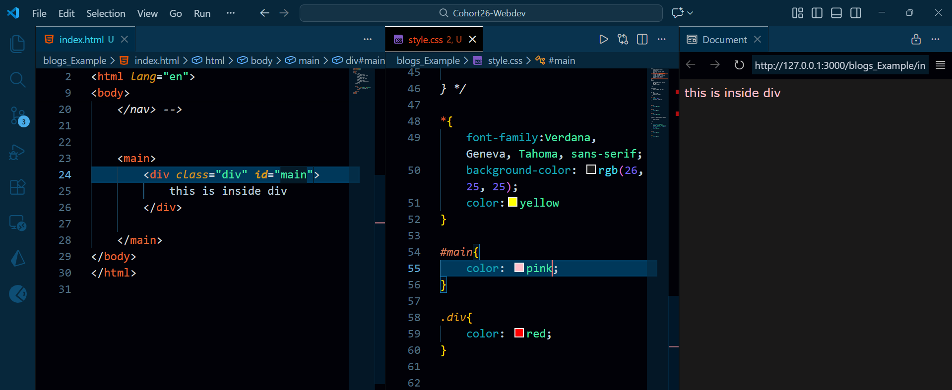Toggle the primary side bar layout button
952x390 pixels.
pos(817,13)
